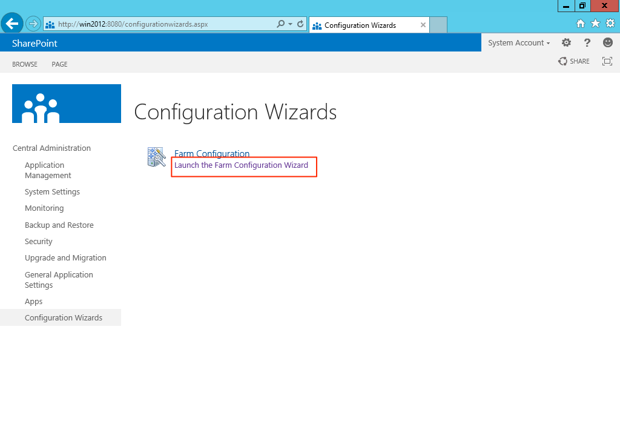Restore down the browser window
The width and height of the screenshot is (620, 441).
pyautogui.click(x=582, y=6)
